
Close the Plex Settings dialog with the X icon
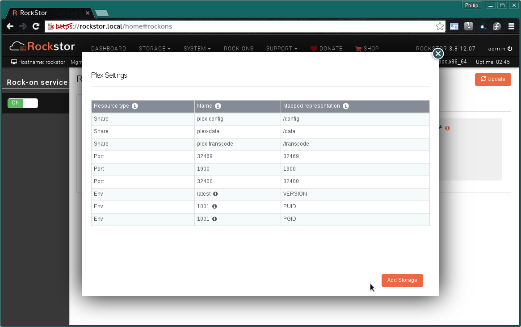tap(438, 54)
